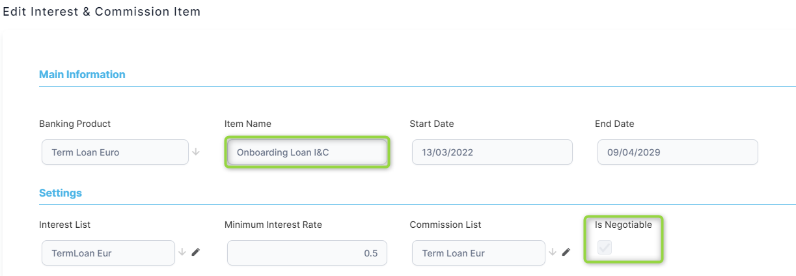Click the Is Negotiable label
This screenshot has height=276, width=796.
tap(623, 225)
